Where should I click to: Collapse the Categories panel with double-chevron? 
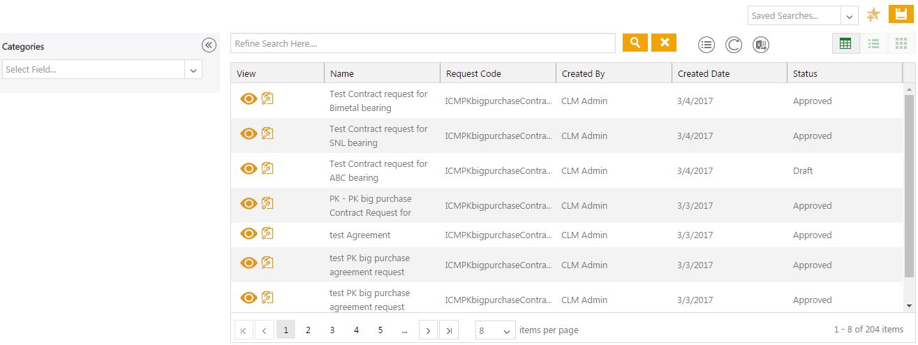pos(209,45)
